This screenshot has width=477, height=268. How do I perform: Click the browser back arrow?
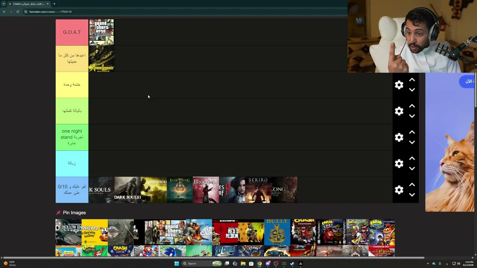4,12
